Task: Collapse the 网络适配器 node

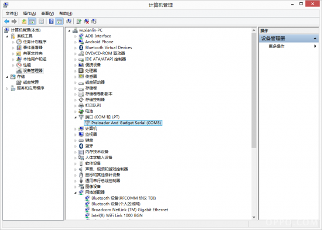Action: point(76,193)
